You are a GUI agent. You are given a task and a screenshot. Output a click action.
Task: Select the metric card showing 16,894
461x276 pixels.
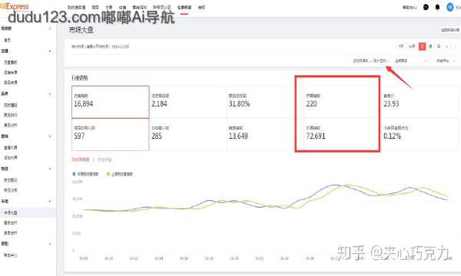click(x=110, y=102)
